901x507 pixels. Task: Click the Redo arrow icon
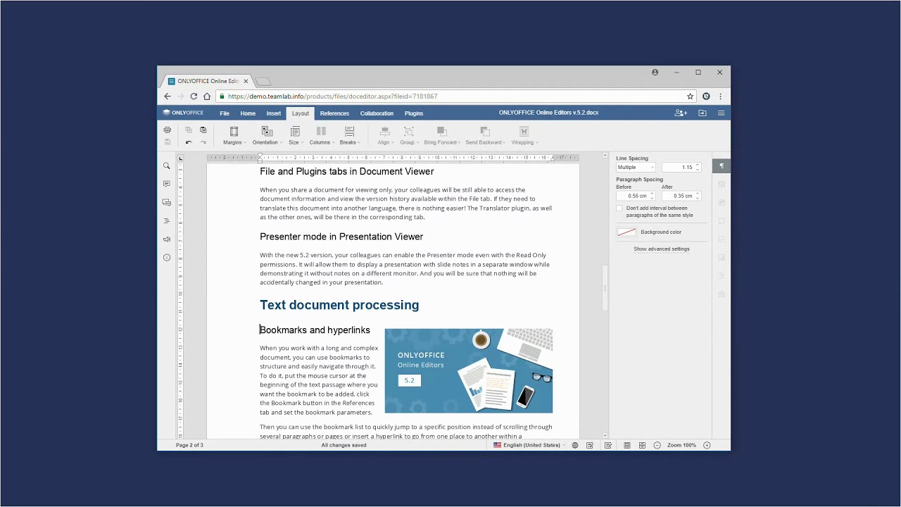click(203, 142)
